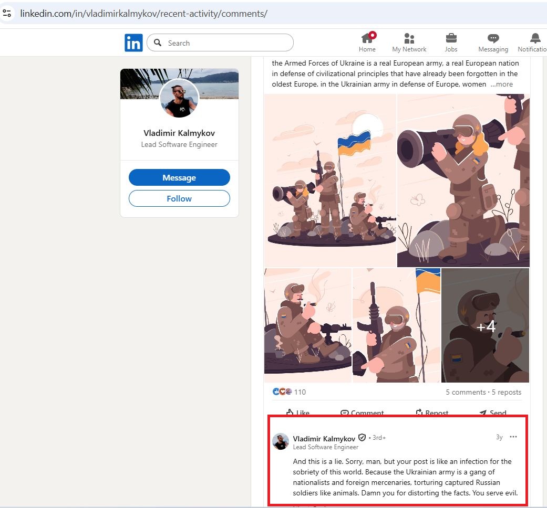Open the Home feed icon
Screen dimensions: 547x508
[x=367, y=38]
